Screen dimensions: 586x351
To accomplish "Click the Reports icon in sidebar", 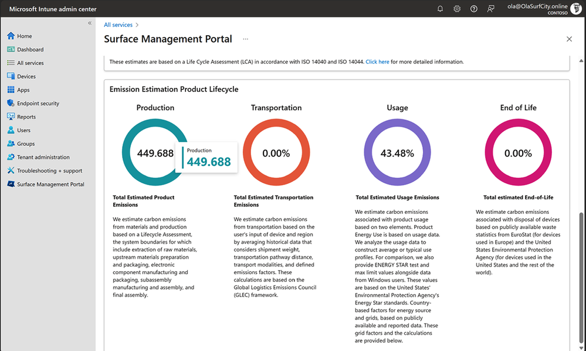I will tap(11, 117).
